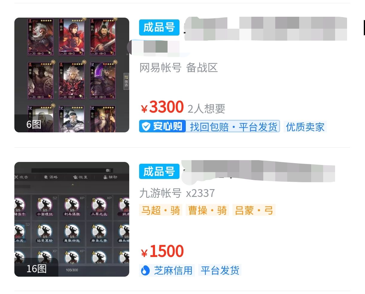Select the 优质卖家 tag
This screenshot has height=294, width=365.
[305, 127]
